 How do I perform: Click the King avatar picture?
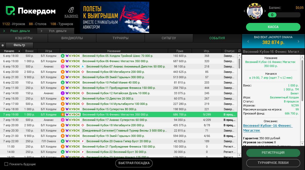coord(254,11)
